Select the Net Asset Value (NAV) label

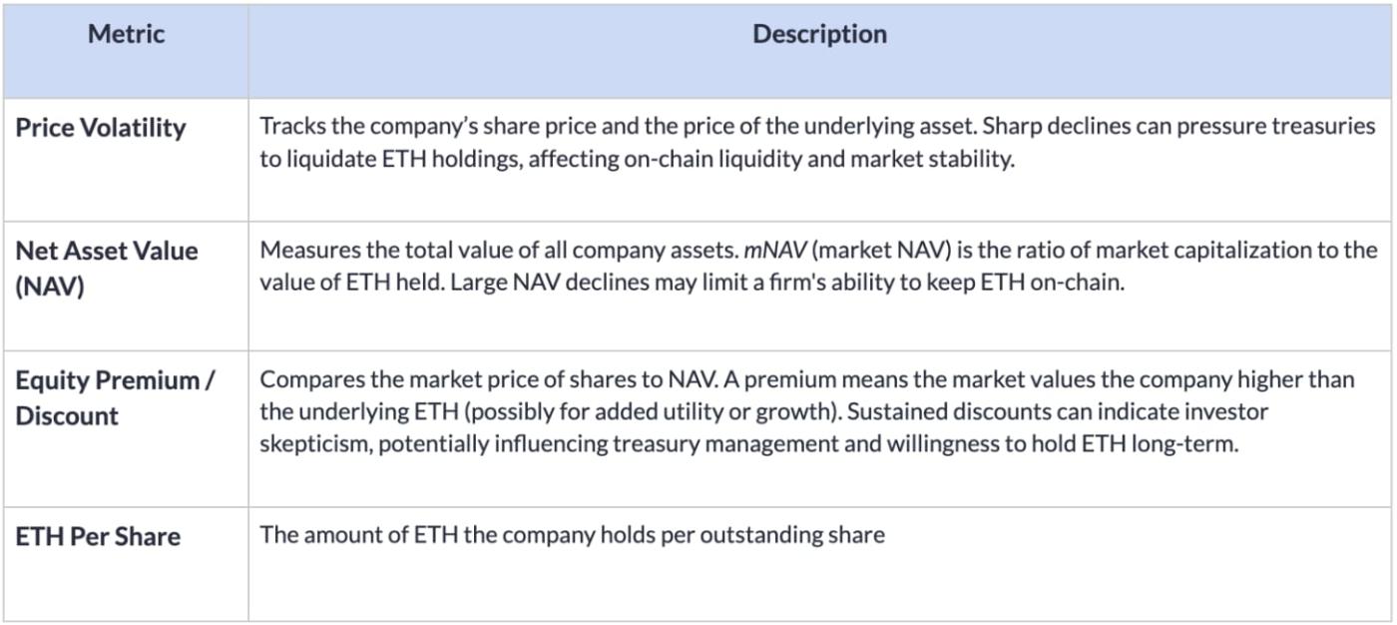(x=107, y=268)
